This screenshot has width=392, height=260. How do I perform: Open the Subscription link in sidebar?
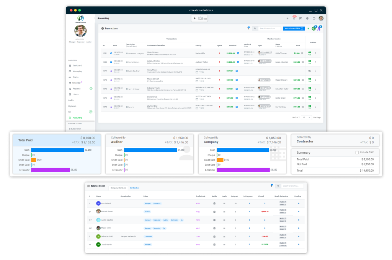(x=76, y=129)
